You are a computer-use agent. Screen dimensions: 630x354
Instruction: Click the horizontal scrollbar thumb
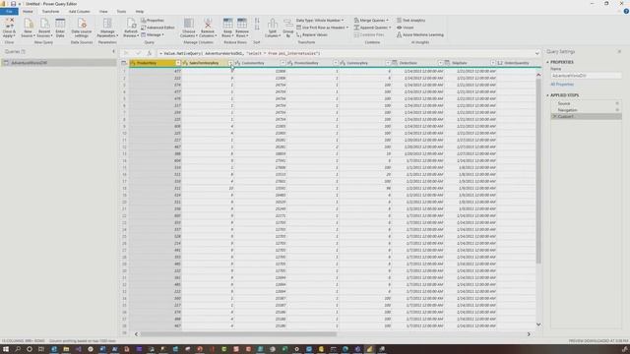pos(238,334)
